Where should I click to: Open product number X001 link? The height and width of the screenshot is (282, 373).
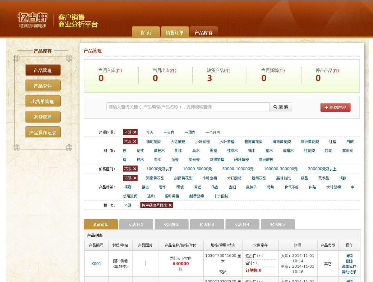click(96, 264)
